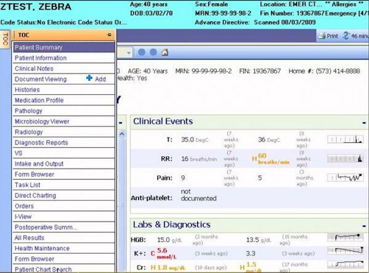The width and height of the screenshot is (369, 273).
Task: Open Patient Summary in TOC
Action: [64, 47]
